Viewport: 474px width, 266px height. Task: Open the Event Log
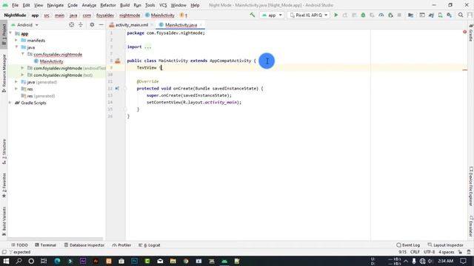[x=408, y=245]
